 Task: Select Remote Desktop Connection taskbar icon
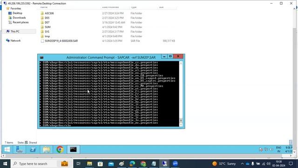tap(164, 164)
